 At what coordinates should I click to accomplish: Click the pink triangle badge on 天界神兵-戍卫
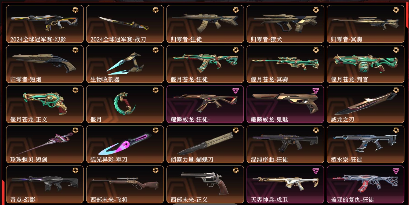tap(316, 171)
